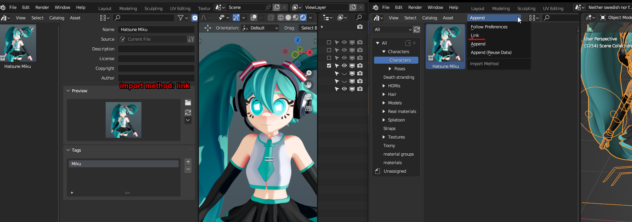632x222 pixels.
Task: Enable the second collection checkbox in outliner
Action: [x=329, y=50]
